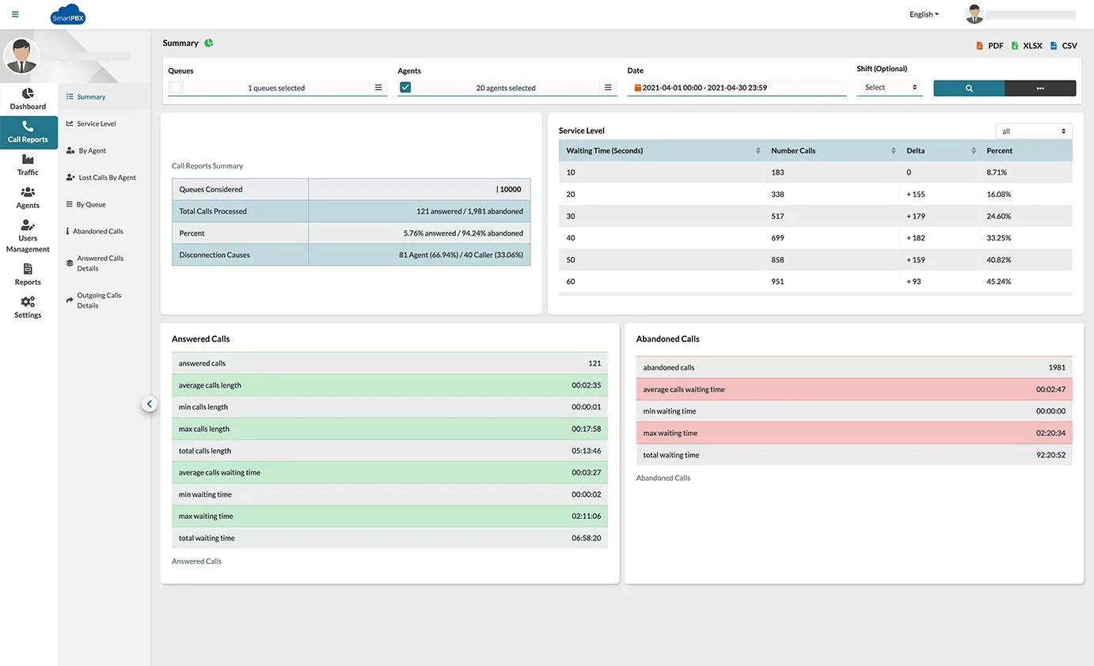Open the Shift (Optional) select dropdown
The height and width of the screenshot is (666, 1094).
pyautogui.click(x=890, y=88)
